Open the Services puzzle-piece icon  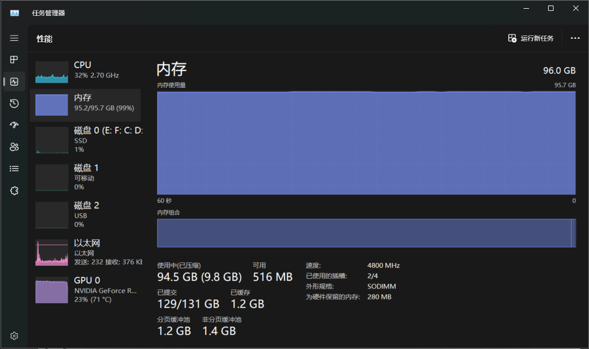click(x=14, y=190)
